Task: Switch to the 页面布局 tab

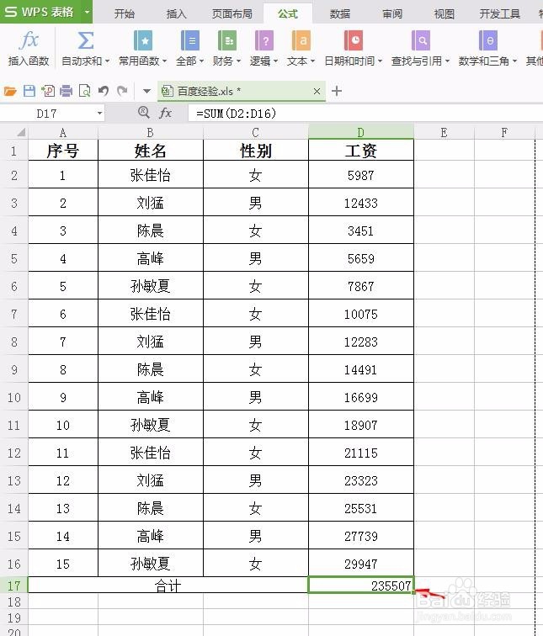Action: pyautogui.click(x=232, y=13)
